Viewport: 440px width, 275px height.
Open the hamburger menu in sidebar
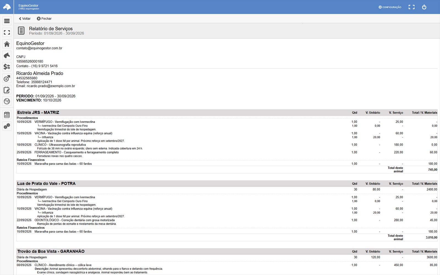[7, 21]
